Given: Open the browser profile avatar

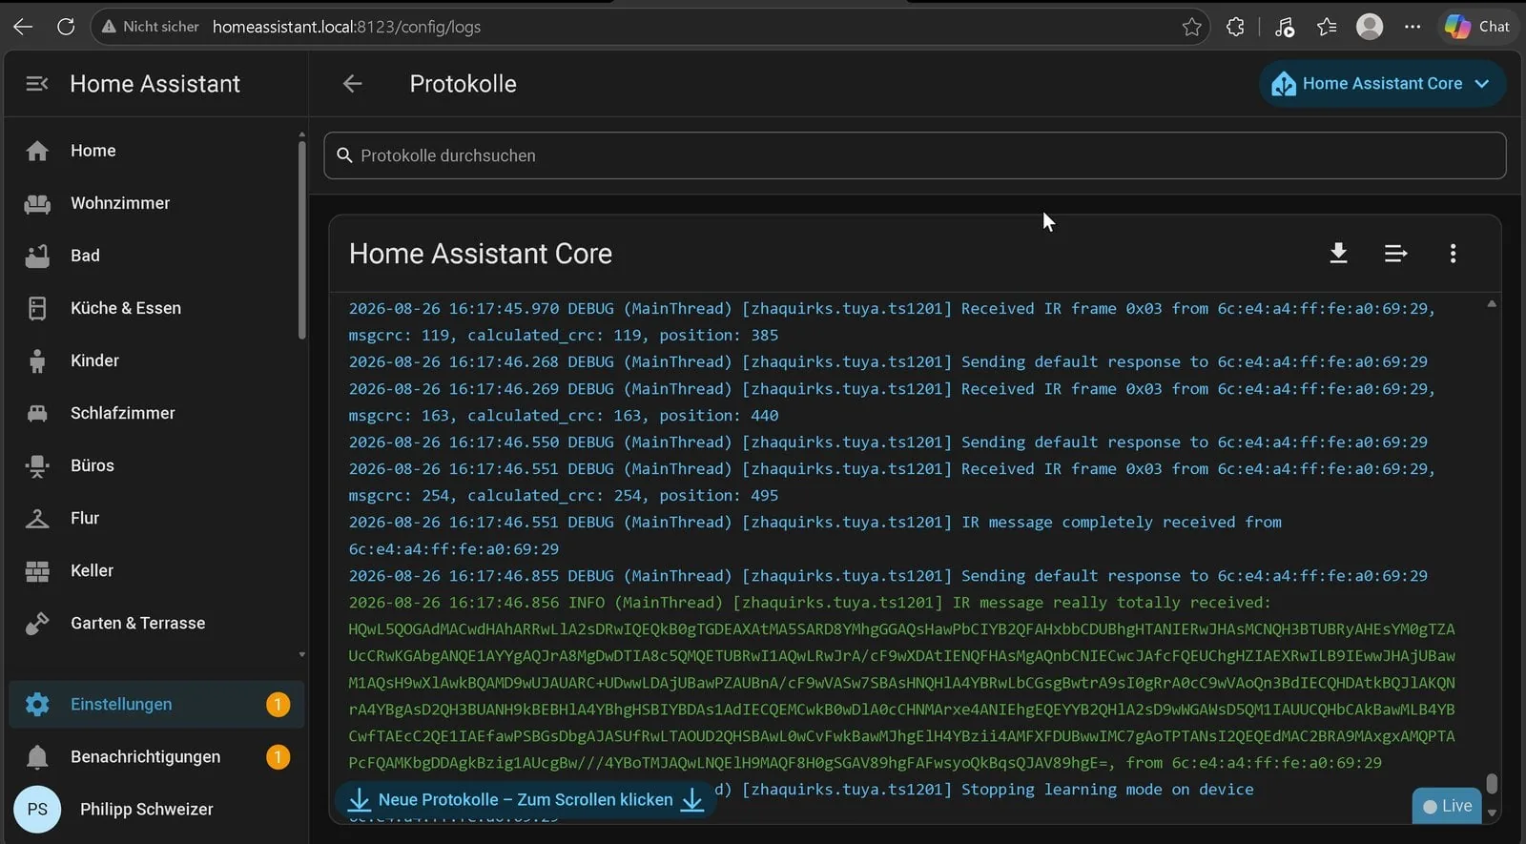Looking at the screenshot, I should (x=1370, y=27).
